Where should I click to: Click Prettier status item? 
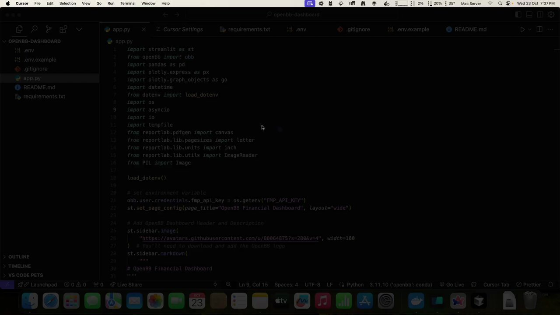(x=528, y=284)
